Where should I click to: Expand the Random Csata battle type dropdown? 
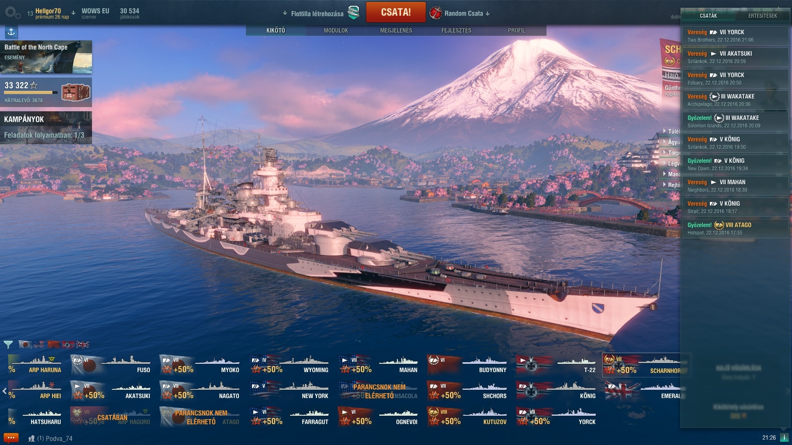pos(488,14)
